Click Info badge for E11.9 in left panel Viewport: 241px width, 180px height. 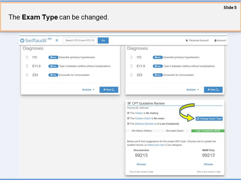click(x=53, y=66)
